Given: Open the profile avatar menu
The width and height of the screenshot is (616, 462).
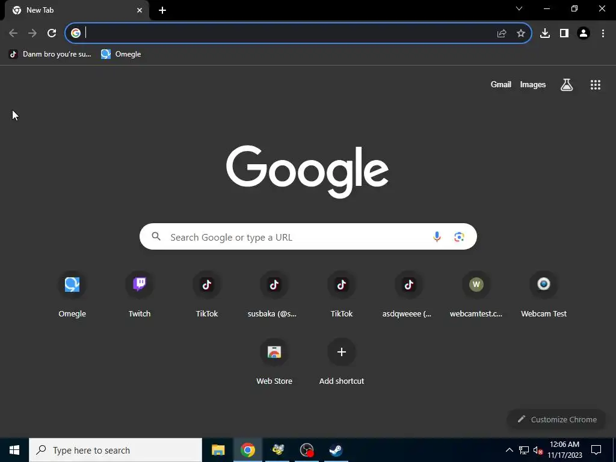Looking at the screenshot, I should tap(584, 34).
